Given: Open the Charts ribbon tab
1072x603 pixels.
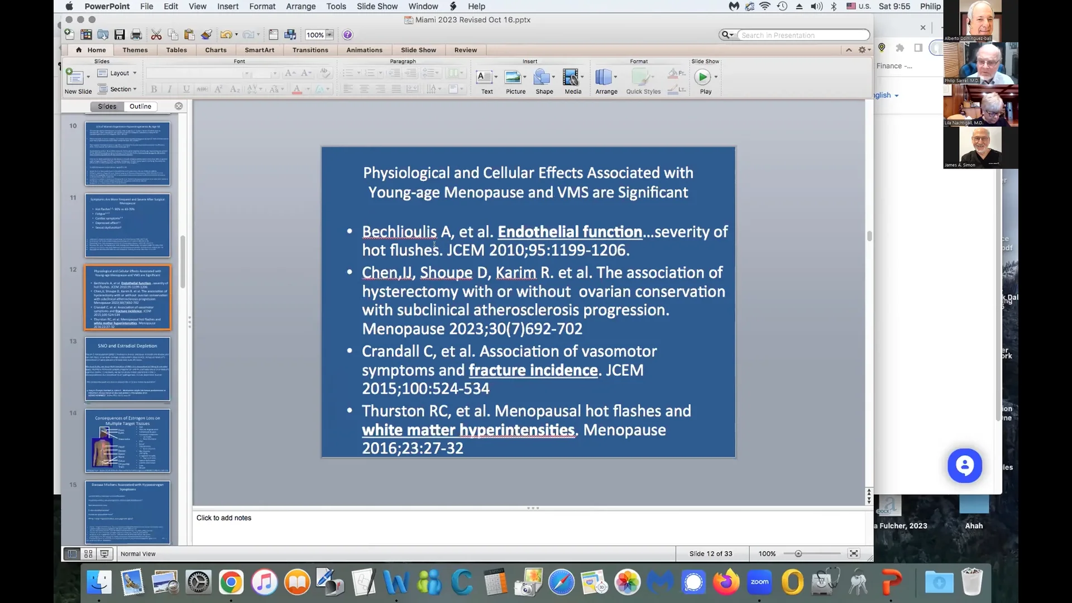Looking at the screenshot, I should click(216, 50).
